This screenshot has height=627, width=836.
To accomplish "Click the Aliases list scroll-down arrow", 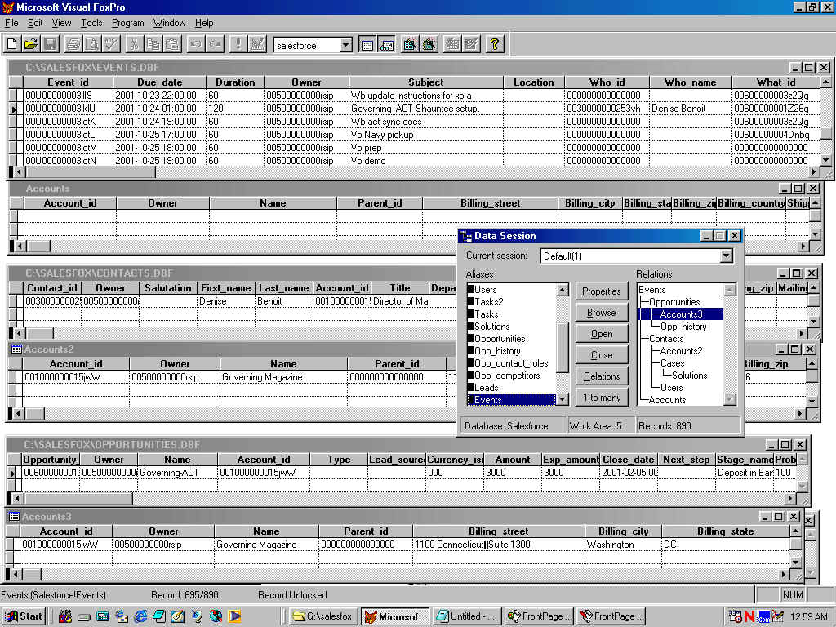I will point(562,399).
